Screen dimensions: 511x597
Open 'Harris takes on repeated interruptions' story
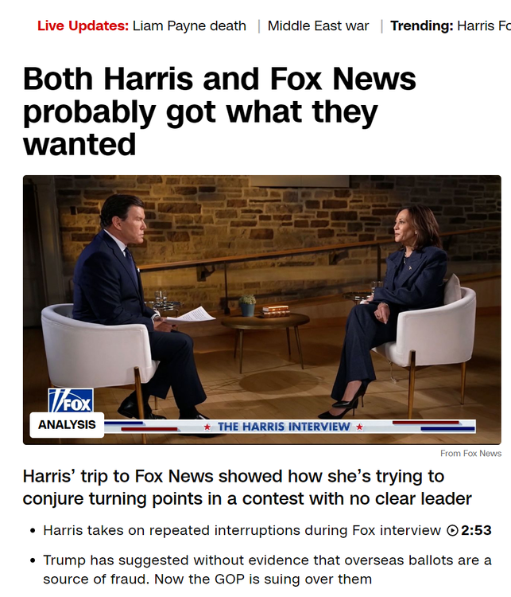pos(242,530)
